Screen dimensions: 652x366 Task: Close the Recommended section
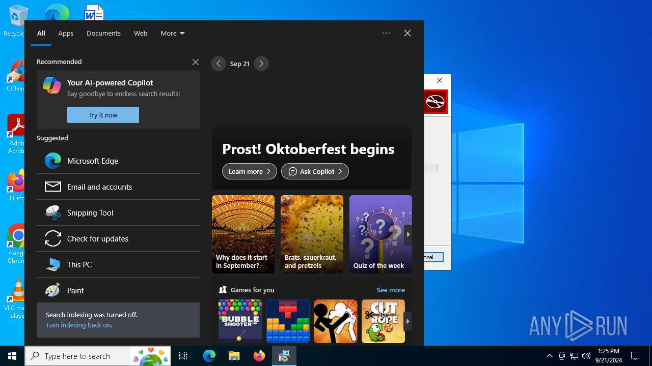(x=196, y=62)
